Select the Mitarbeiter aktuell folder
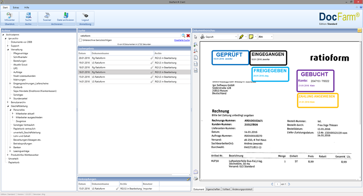 [25, 113]
